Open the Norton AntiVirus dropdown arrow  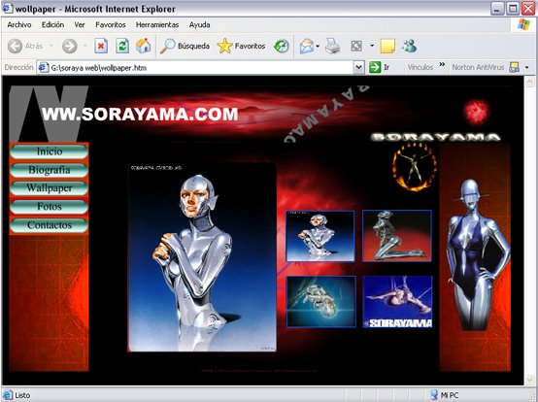527,67
